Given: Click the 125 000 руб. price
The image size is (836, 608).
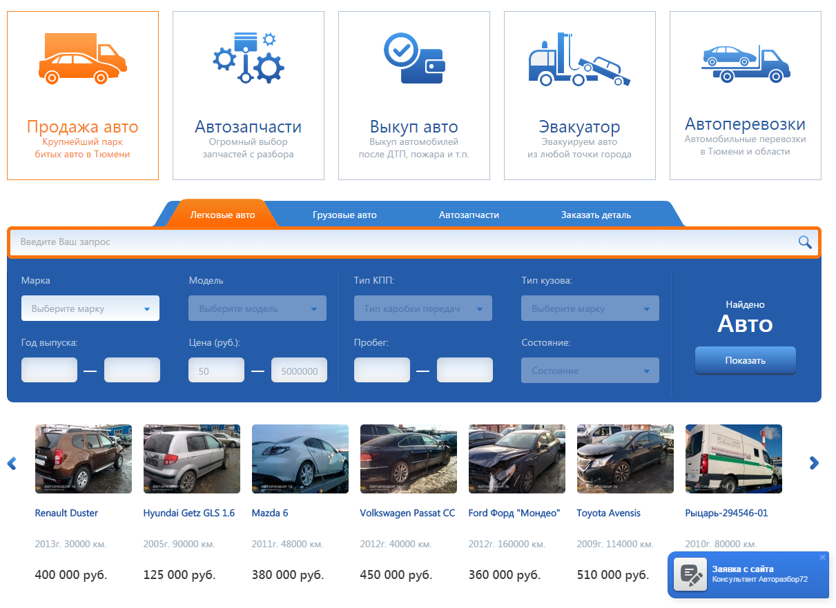Looking at the screenshot, I should pos(179,574).
